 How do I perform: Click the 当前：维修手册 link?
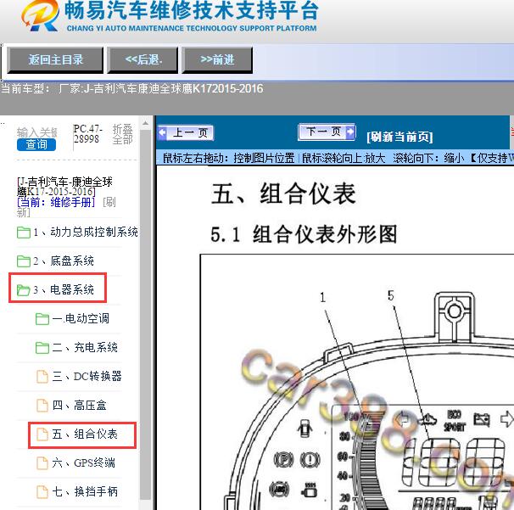pyautogui.click(x=56, y=202)
